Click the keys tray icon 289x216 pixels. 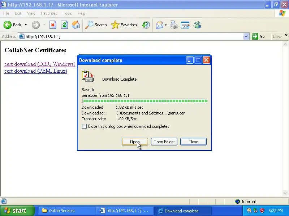[249, 211]
